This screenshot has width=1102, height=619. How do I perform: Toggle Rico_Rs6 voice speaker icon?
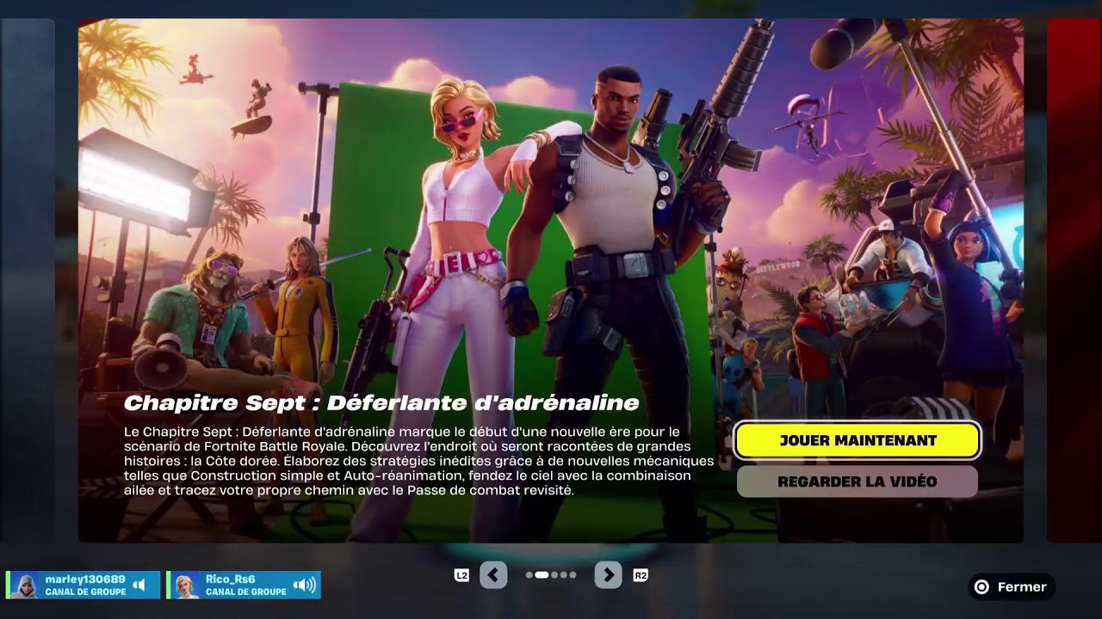tap(304, 585)
